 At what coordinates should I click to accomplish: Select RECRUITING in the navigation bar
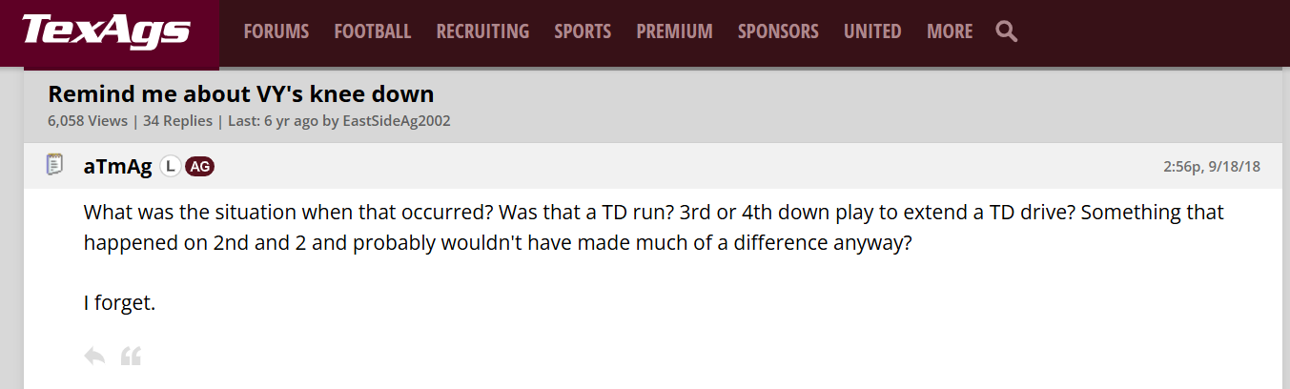(x=482, y=31)
